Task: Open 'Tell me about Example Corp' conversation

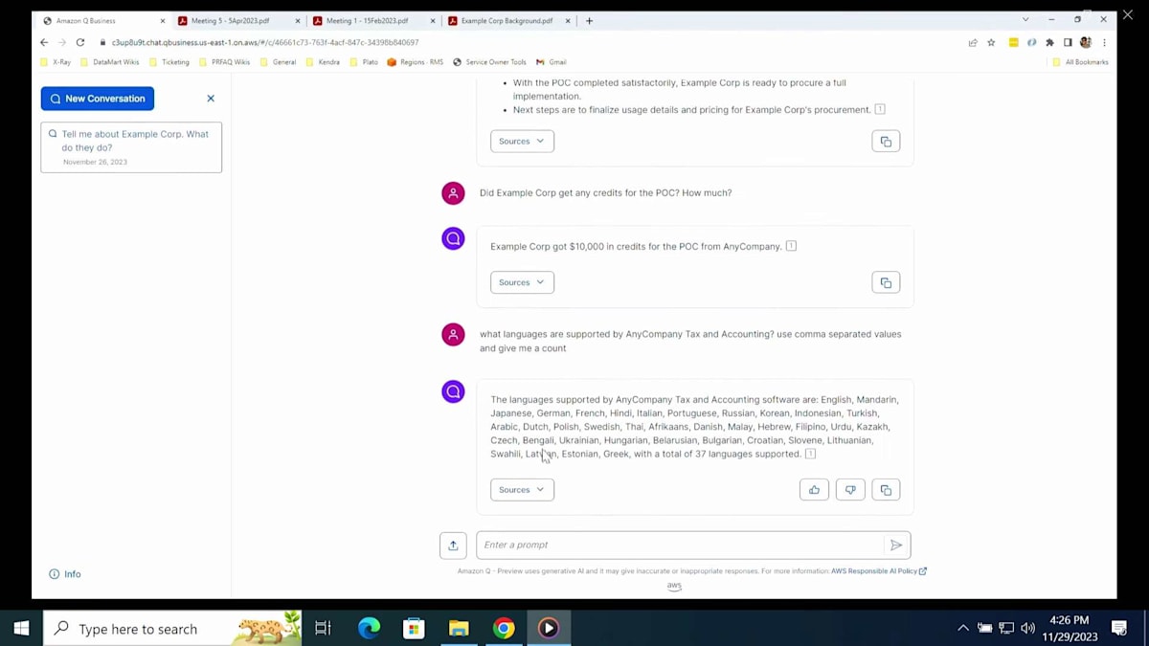Action: (131, 147)
